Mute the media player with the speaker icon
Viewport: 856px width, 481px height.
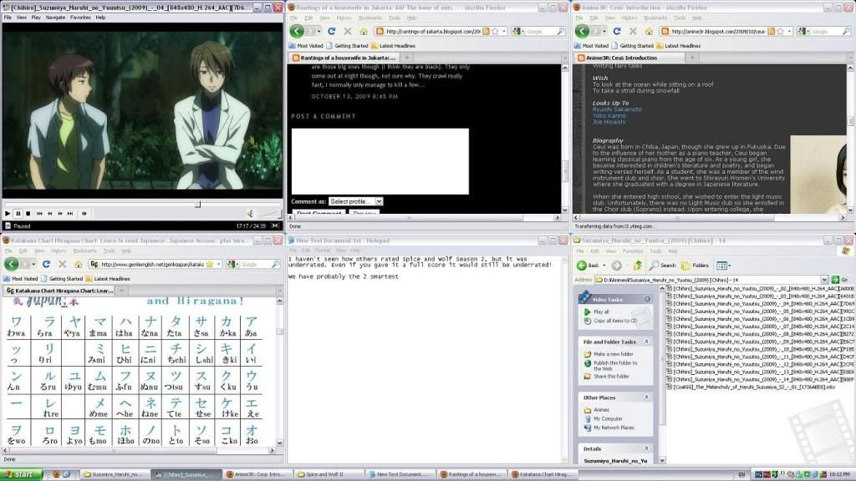[250, 214]
